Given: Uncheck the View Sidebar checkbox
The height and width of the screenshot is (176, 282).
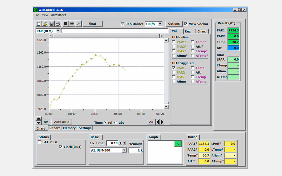Looking at the screenshot, I should [x=186, y=24].
